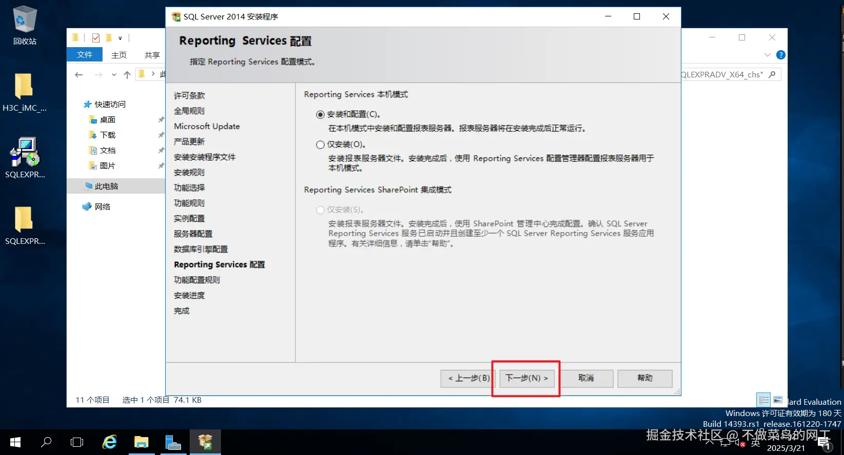Click search magnifier in Explorer search box
Screen dimensions: 844x455
click(772, 74)
